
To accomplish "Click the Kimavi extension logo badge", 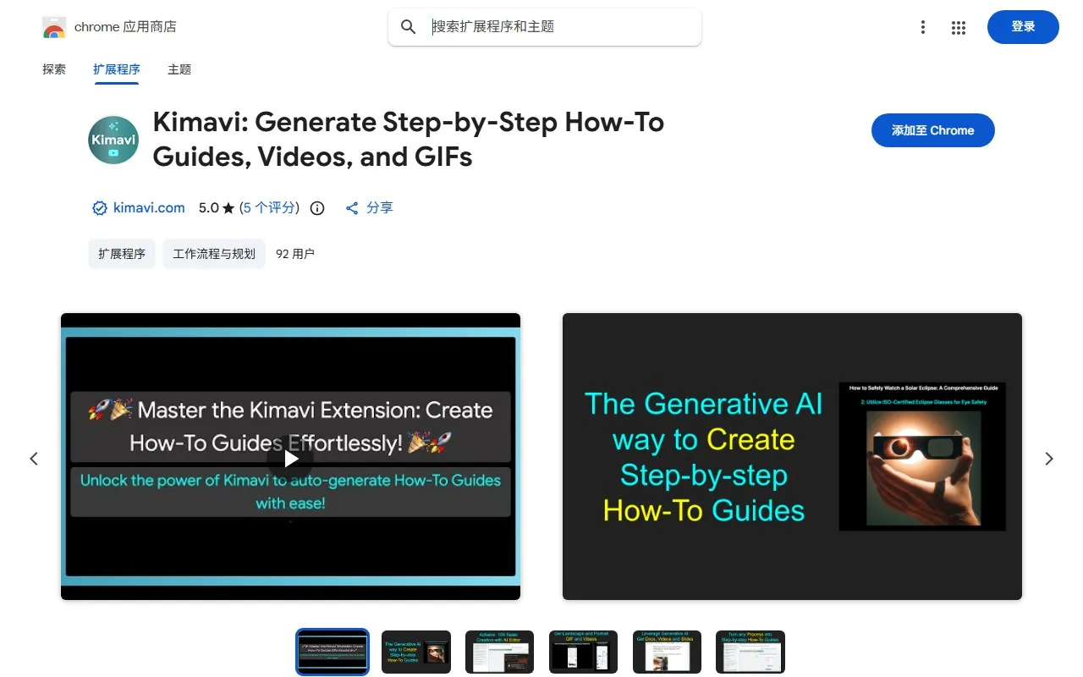I will coord(113,139).
